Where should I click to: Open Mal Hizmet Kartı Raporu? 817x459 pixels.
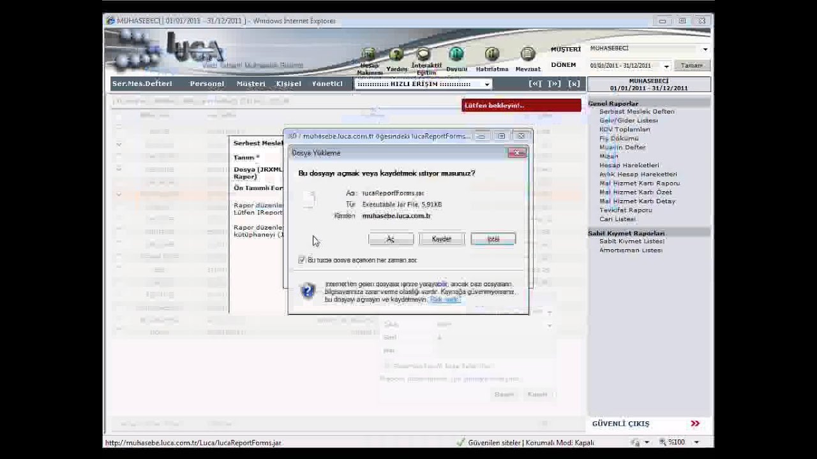tap(639, 183)
